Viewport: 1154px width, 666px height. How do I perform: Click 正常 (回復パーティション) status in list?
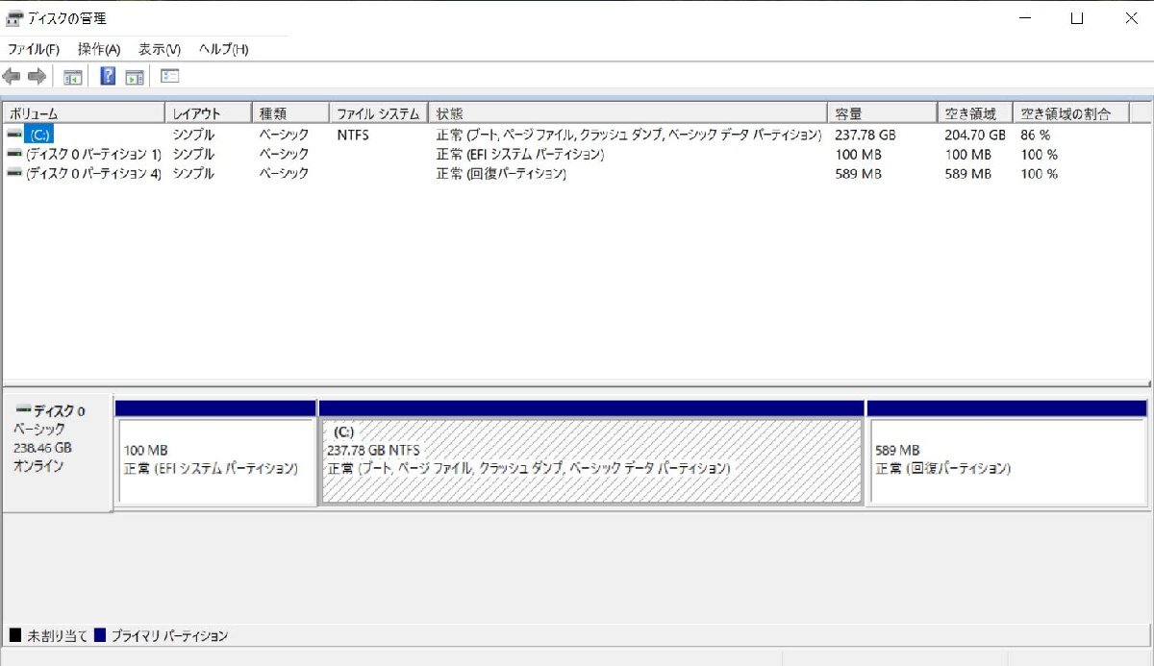coord(501,174)
